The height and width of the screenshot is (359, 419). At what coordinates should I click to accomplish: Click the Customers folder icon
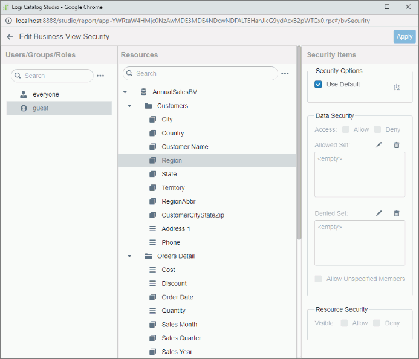pos(148,106)
